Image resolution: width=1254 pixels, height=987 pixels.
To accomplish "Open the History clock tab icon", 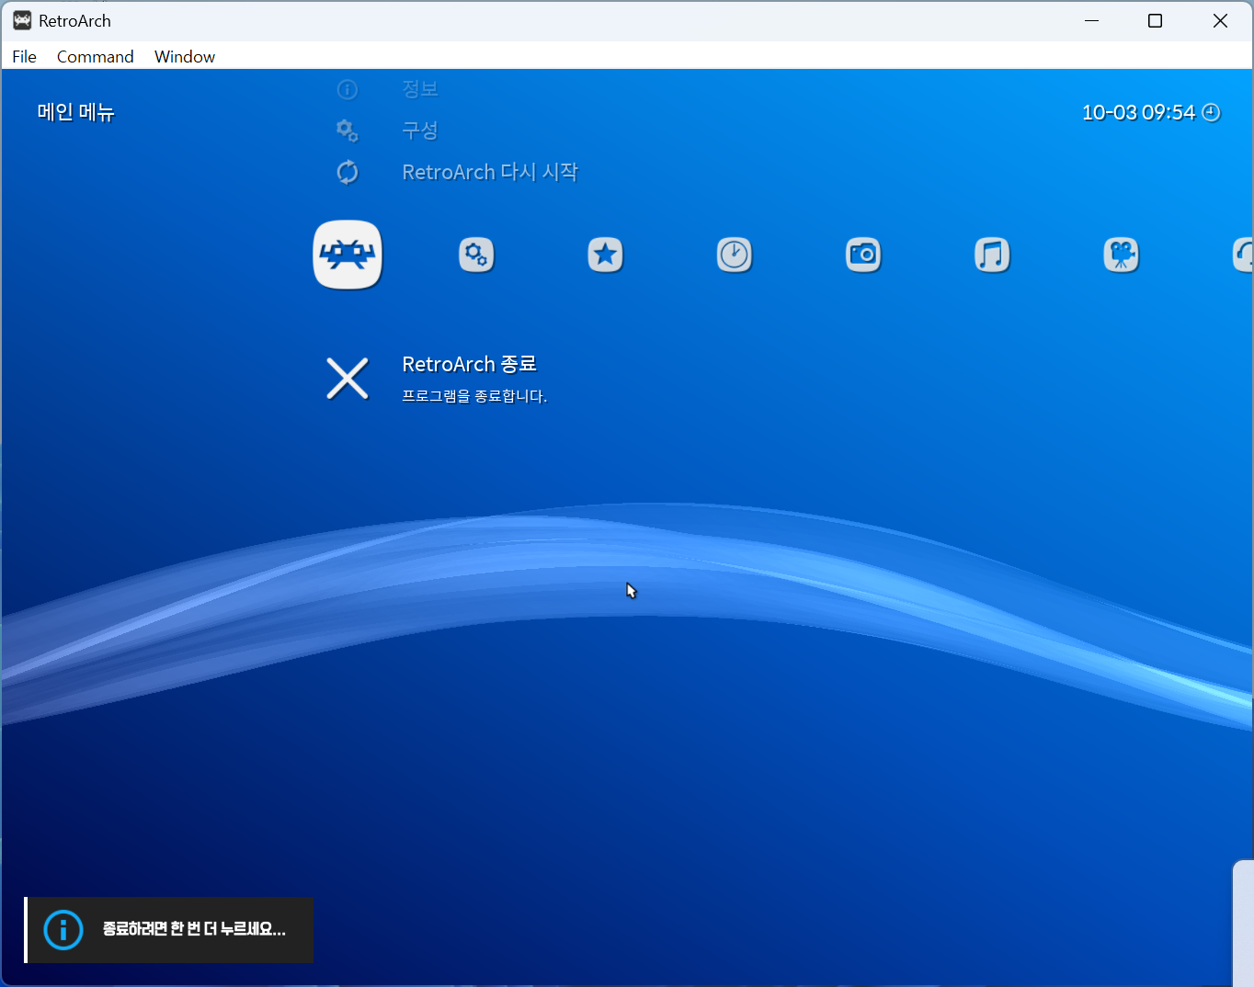I will 734,255.
